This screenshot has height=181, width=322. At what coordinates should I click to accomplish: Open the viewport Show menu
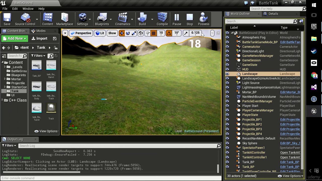tap(112, 33)
